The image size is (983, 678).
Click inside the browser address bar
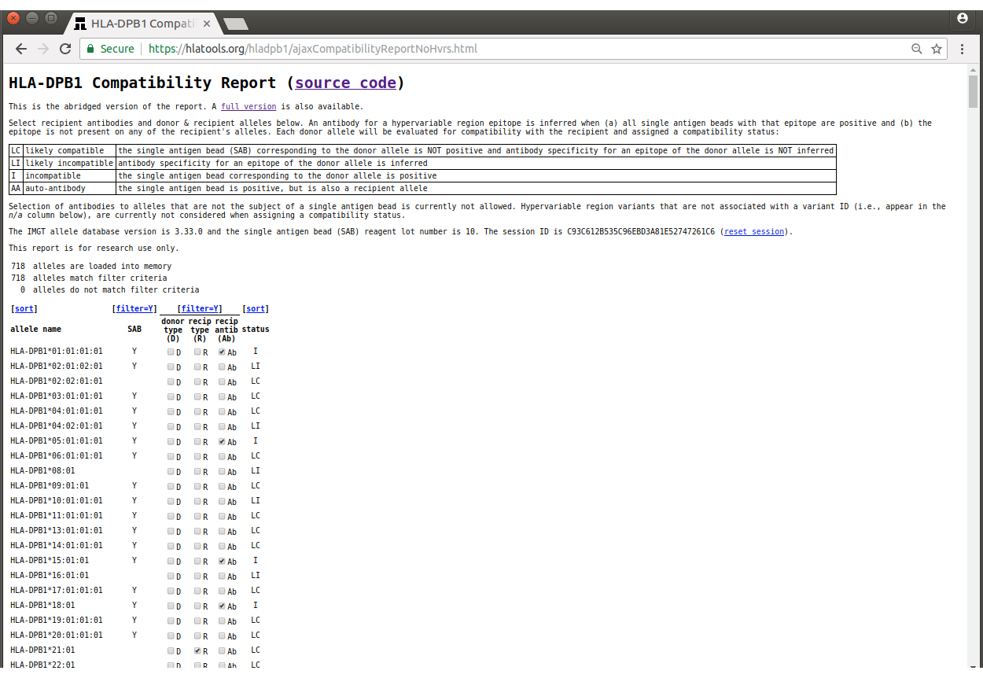pyautogui.click(x=393, y=48)
